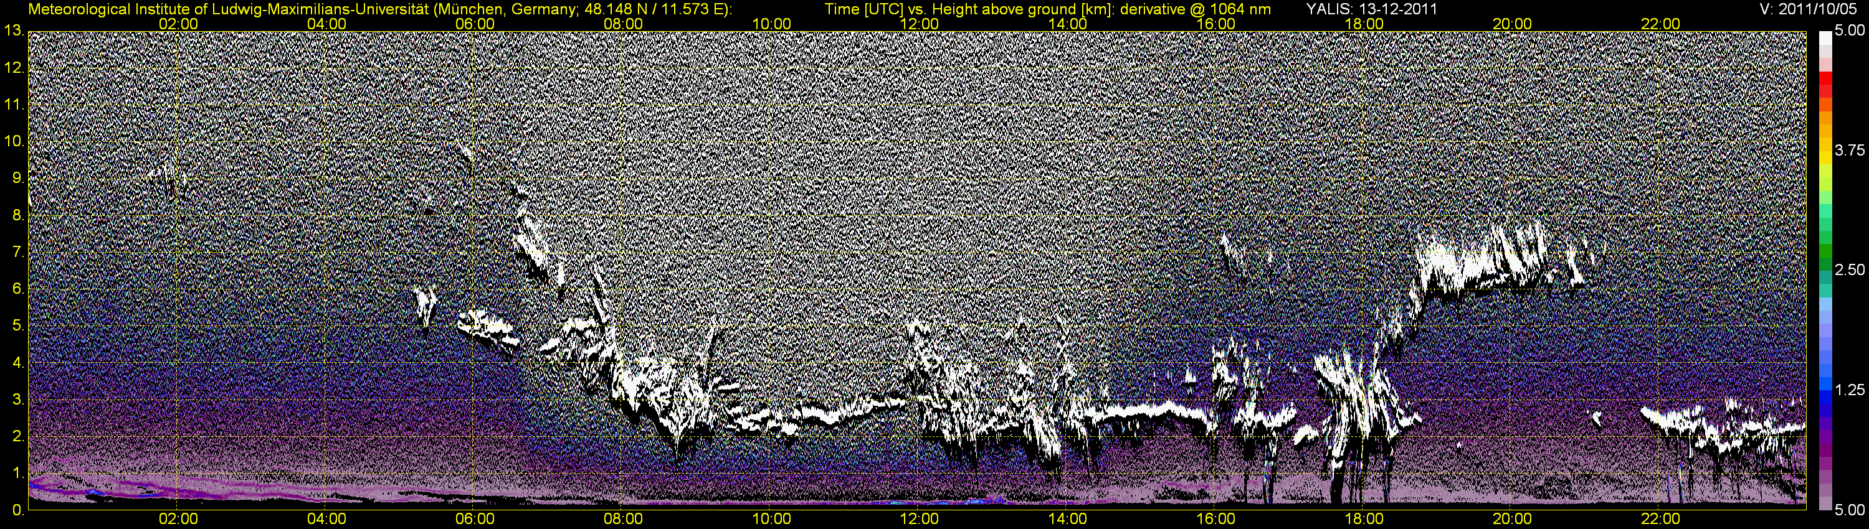Click the 16:00 label on the bottom time axis

tap(1216, 519)
